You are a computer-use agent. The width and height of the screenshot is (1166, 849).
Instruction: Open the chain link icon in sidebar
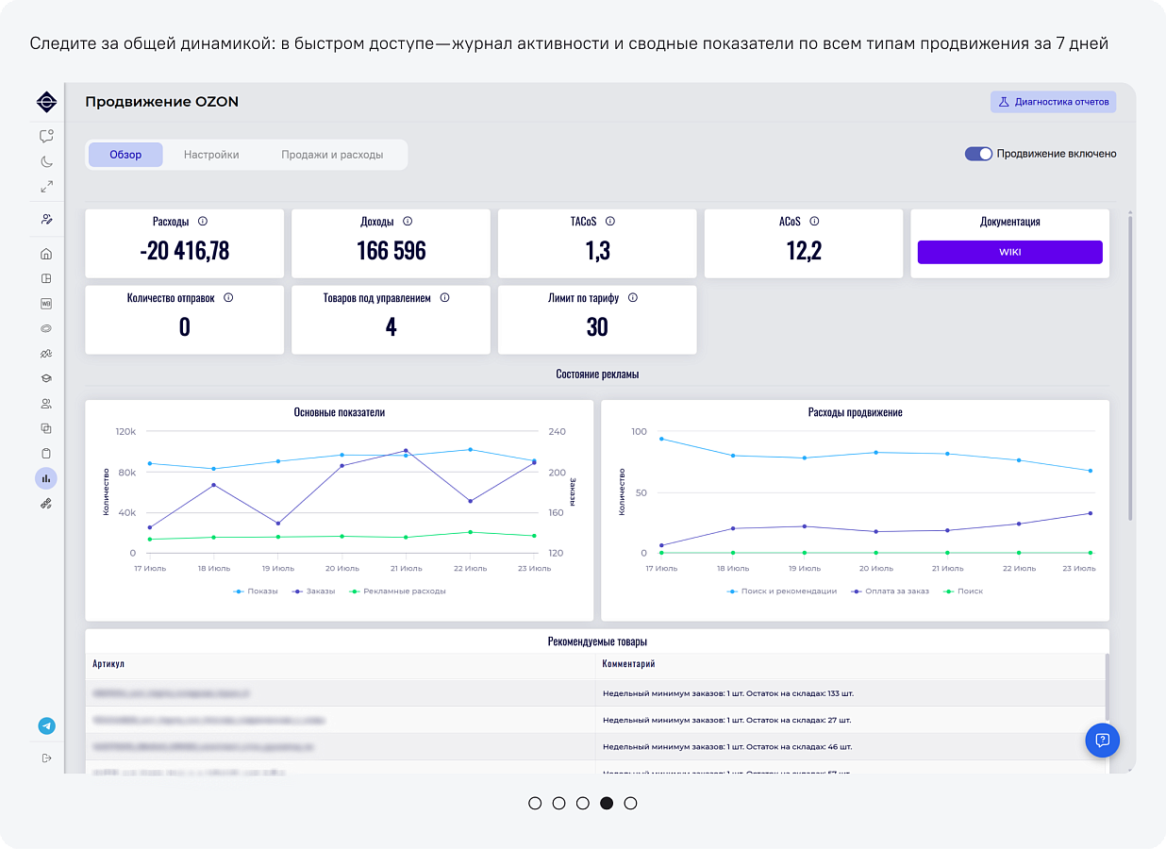(46, 504)
